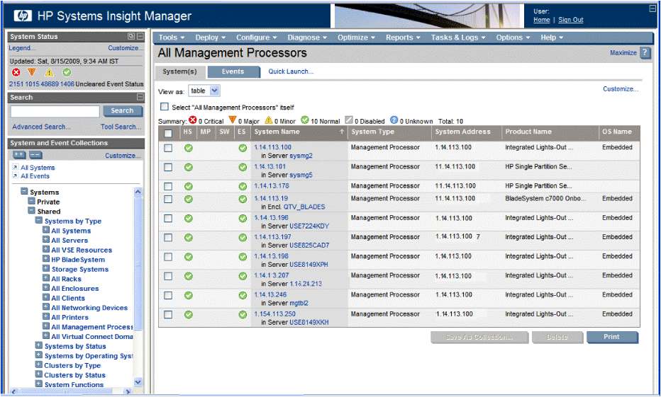Click the small corner icon above Sign Out

tap(652, 8)
